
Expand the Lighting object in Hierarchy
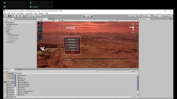pos(6,30)
